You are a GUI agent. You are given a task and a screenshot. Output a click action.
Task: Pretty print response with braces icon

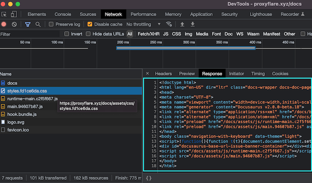148,178
